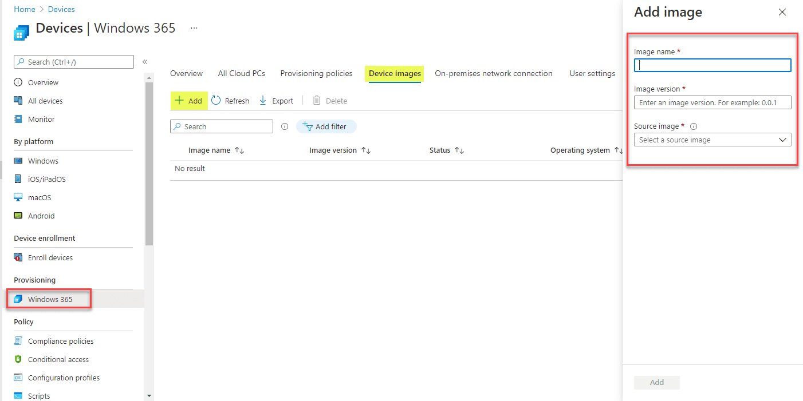Image resolution: width=803 pixels, height=401 pixels.
Task: Open the Source image dropdown
Action: [x=712, y=140]
